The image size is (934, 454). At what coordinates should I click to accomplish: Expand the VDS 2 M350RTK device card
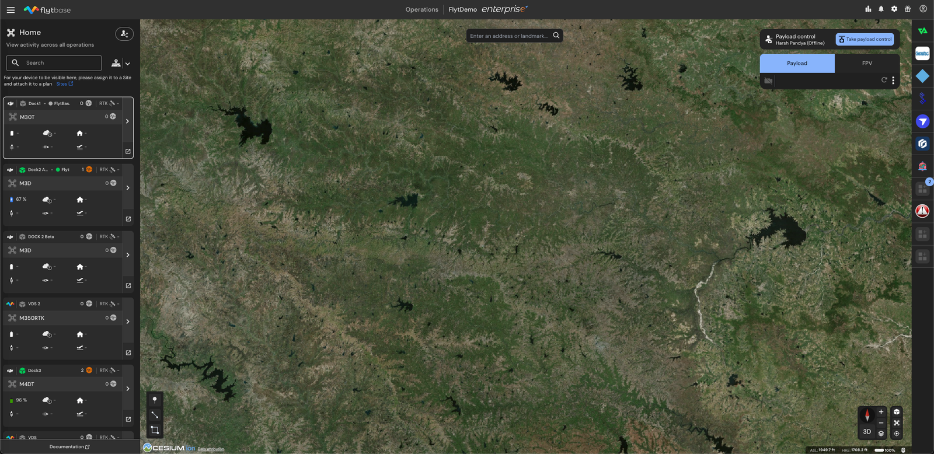pyautogui.click(x=127, y=322)
